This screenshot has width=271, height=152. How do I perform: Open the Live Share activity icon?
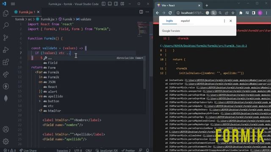pos(6,74)
